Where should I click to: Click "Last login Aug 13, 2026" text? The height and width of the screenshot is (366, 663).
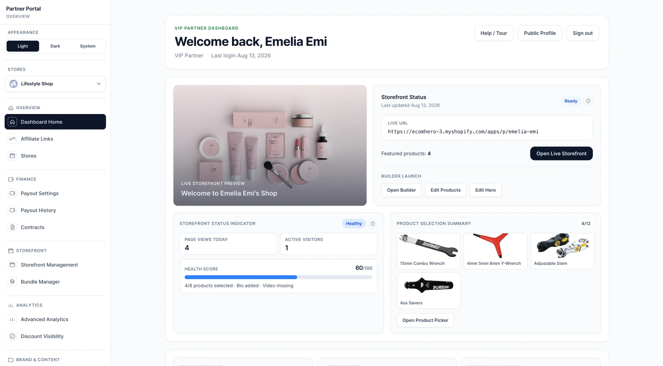point(241,56)
